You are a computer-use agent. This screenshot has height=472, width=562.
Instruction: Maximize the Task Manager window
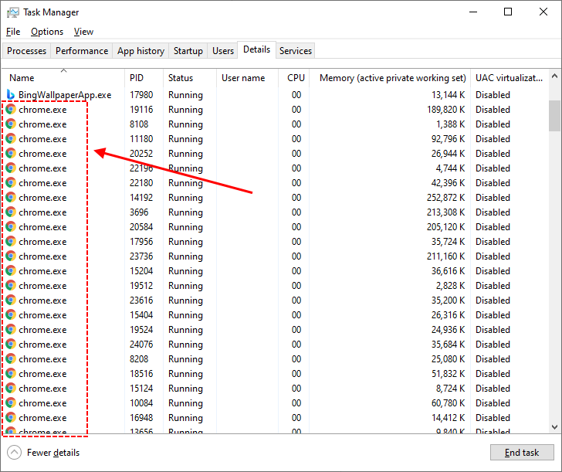(x=508, y=12)
